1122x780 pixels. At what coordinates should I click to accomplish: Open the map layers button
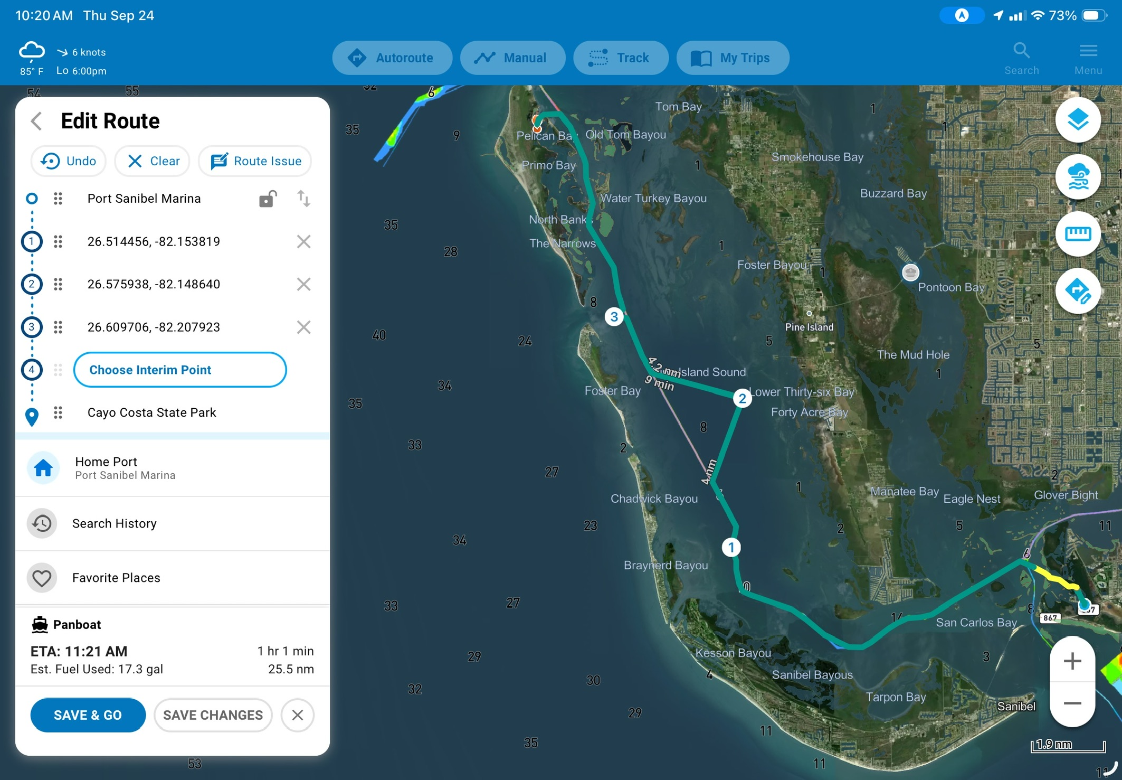pos(1078,120)
